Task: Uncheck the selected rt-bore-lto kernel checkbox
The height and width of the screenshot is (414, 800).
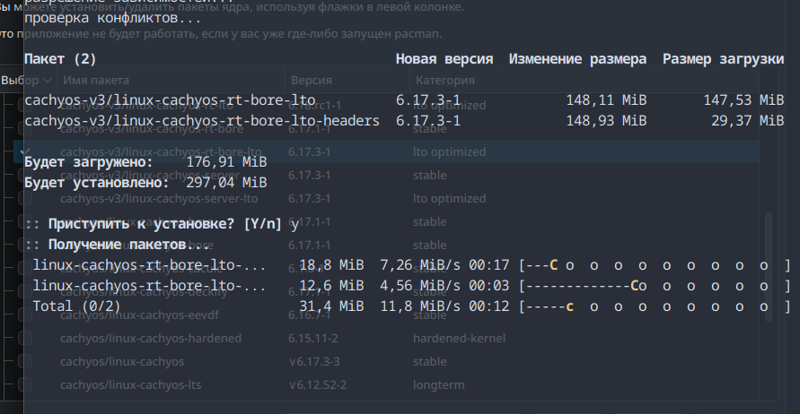Action: point(25,152)
